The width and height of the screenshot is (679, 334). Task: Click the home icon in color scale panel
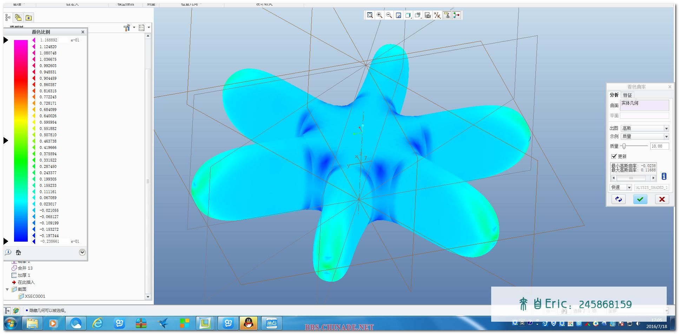pyautogui.click(x=19, y=252)
